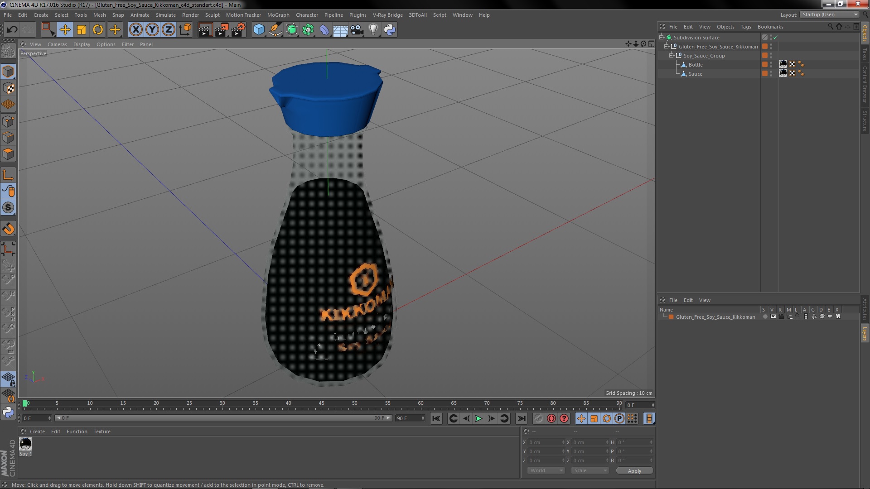The height and width of the screenshot is (489, 870).
Task: Click the Undo arrow icon
Action: pyautogui.click(x=12, y=30)
